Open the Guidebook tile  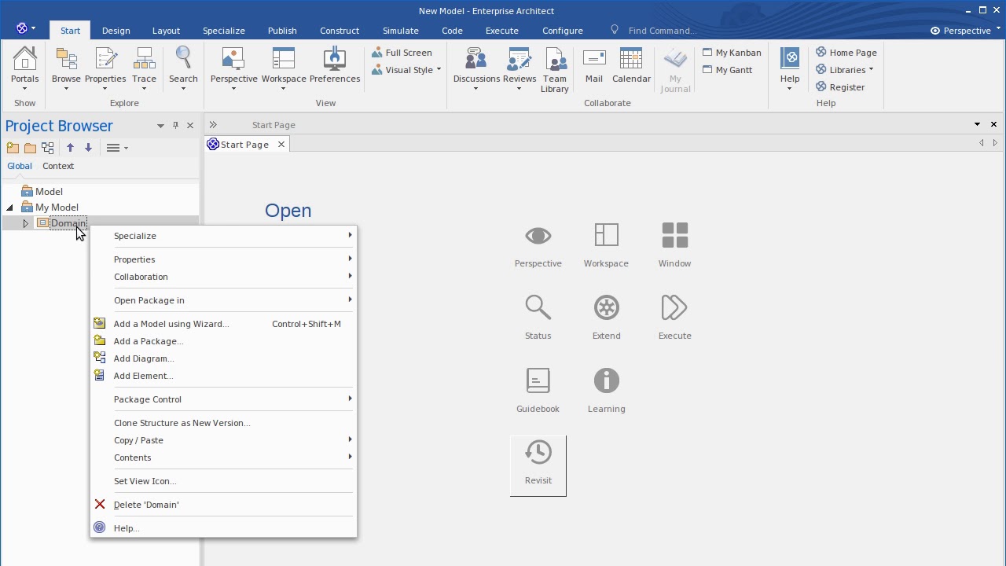pos(538,391)
